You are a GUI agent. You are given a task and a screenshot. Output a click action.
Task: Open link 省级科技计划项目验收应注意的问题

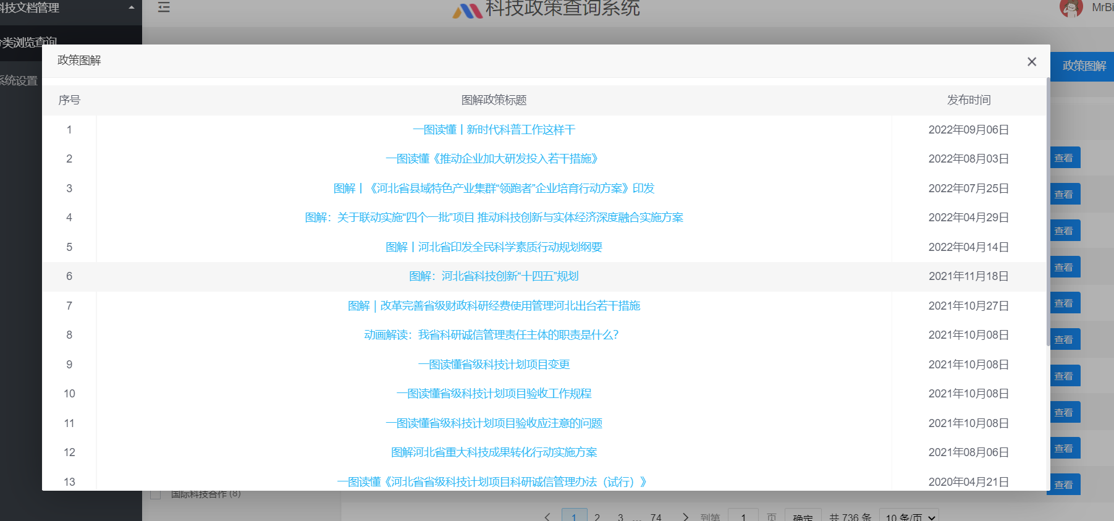494,423
